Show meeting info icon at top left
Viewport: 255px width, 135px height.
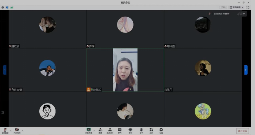[3, 7]
